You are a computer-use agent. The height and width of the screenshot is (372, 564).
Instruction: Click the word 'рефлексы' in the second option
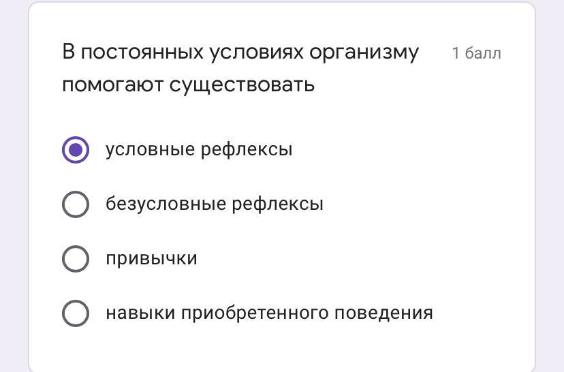(277, 204)
